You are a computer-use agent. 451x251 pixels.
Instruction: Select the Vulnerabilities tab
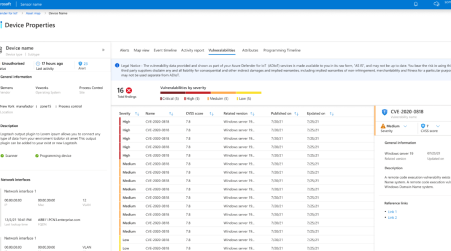[x=222, y=50]
